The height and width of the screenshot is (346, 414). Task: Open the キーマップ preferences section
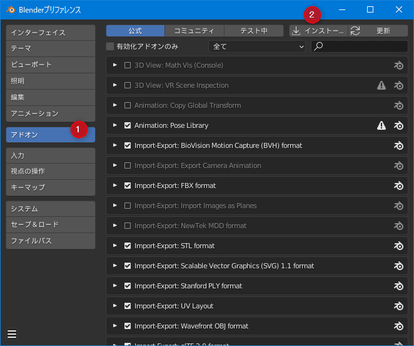tap(51, 187)
